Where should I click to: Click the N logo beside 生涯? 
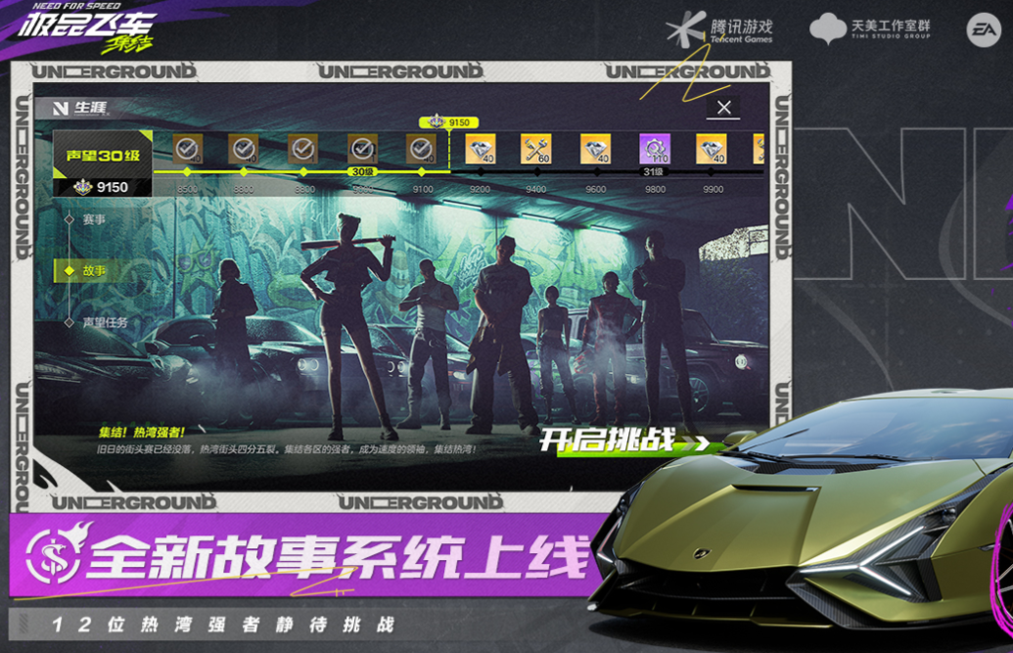tap(61, 108)
